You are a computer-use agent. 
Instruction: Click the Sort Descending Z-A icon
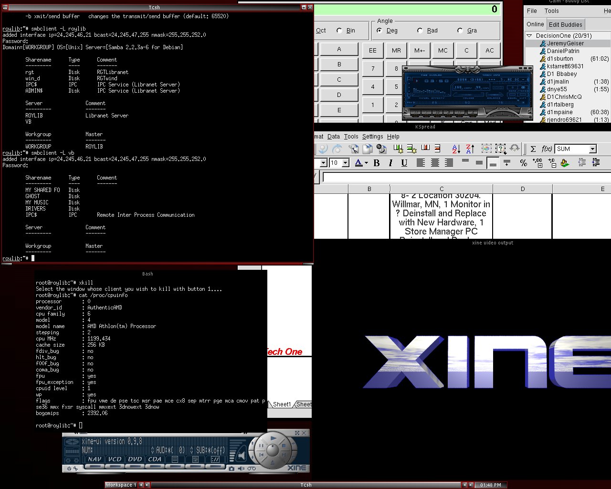tap(470, 149)
